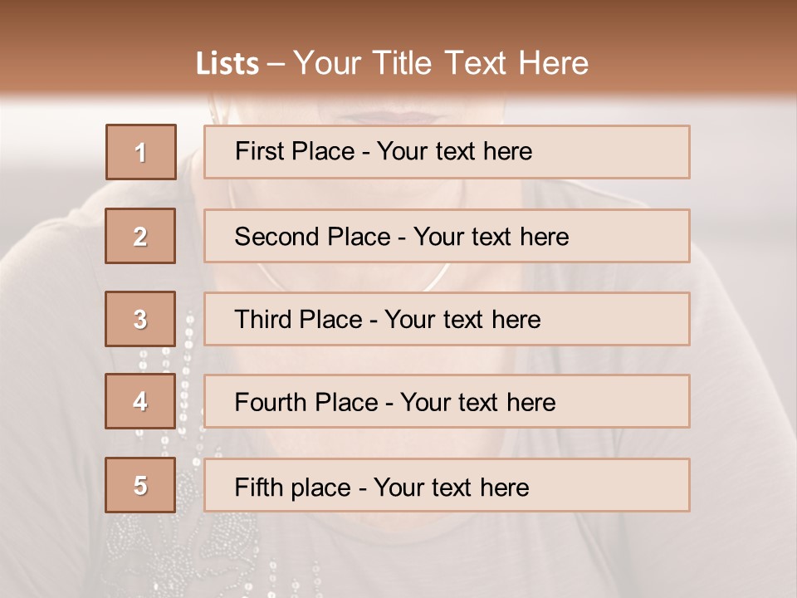The image size is (797, 598).
Task: Select the number 1 box
Action: 141,152
